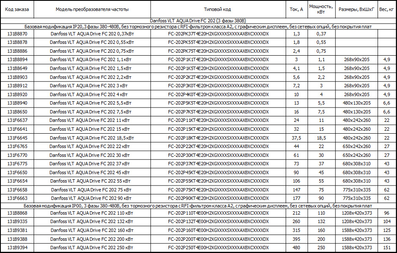
Task: Select dimensions cell in the 75 кВт row
Action: point(356,190)
